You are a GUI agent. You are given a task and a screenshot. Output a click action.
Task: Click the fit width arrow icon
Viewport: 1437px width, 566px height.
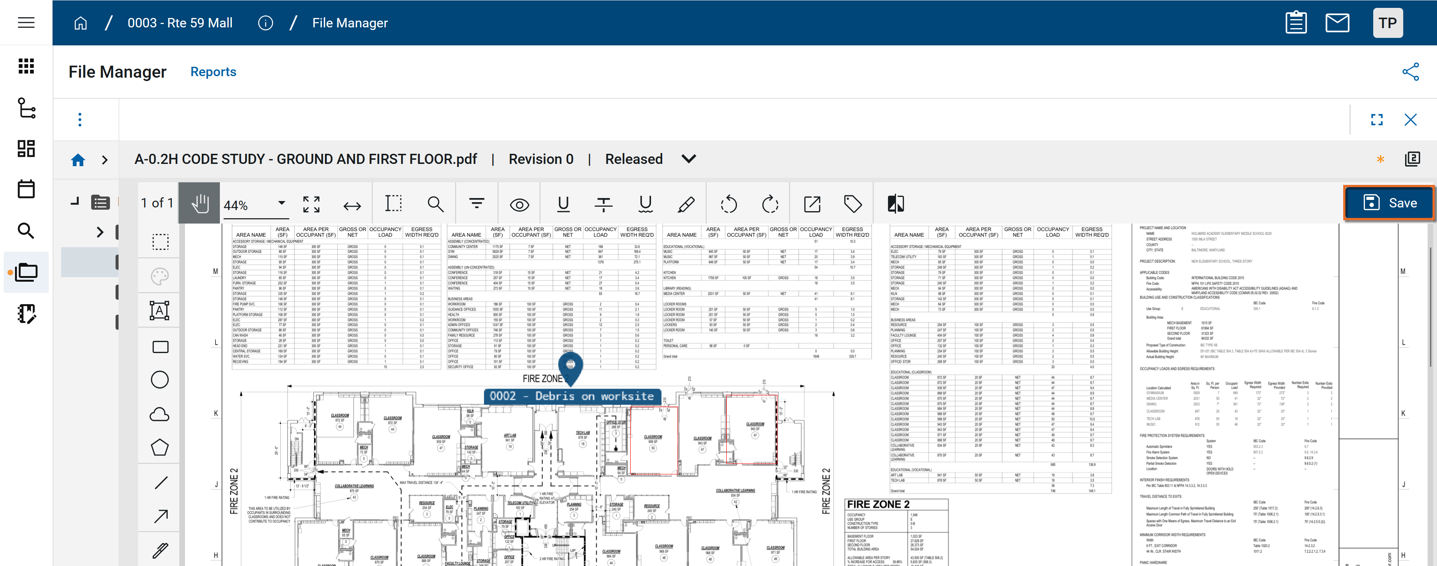pyautogui.click(x=352, y=206)
